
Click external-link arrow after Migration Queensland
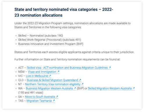pyautogui.click(x=80, y=80)
